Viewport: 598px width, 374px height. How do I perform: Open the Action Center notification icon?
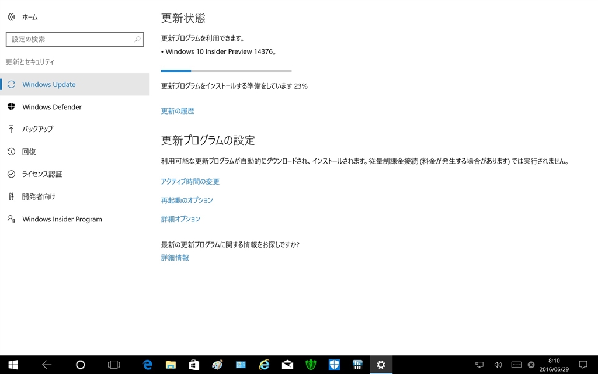click(x=583, y=365)
